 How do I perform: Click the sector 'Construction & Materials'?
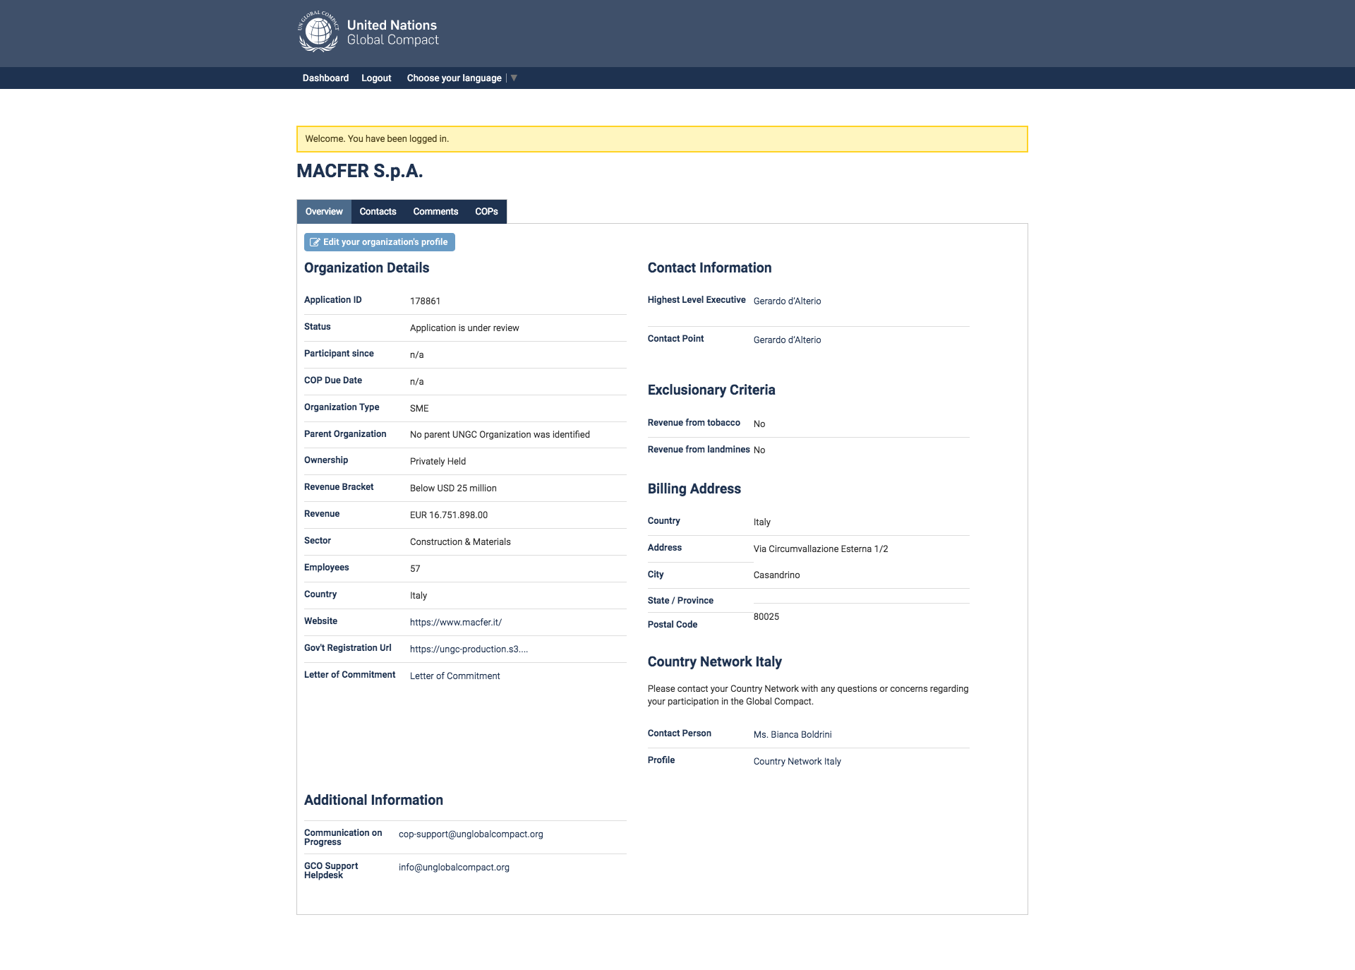click(x=460, y=542)
